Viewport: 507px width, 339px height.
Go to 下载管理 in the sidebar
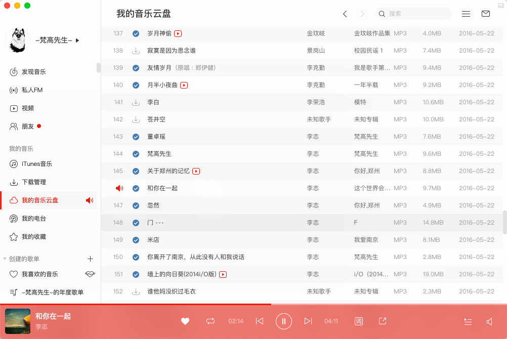point(33,182)
